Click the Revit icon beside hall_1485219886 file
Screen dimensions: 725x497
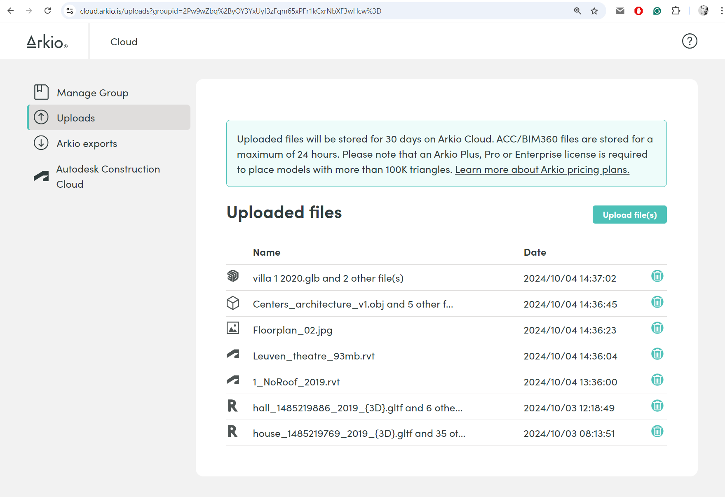(x=232, y=406)
